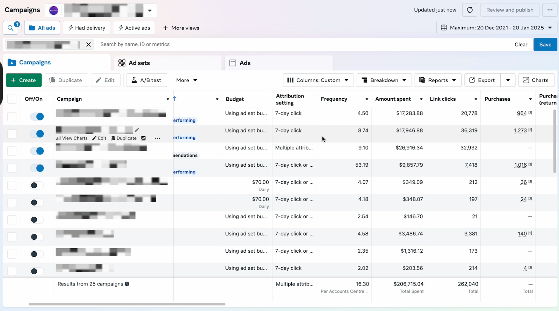Click the Charts button
Image resolution: width=559 pixels, height=311 pixels.
pos(536,80)
